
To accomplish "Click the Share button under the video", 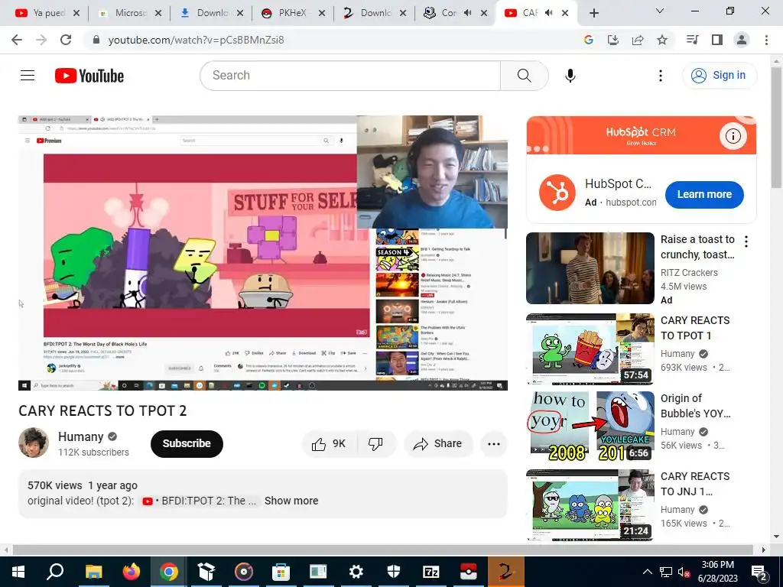I will pos(438,444).
